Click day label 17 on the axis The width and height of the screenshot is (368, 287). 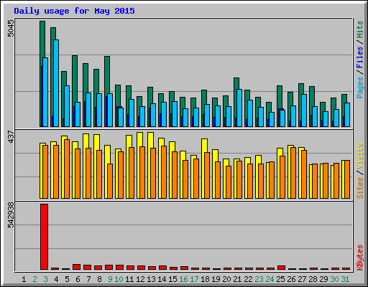click(194, 279)
